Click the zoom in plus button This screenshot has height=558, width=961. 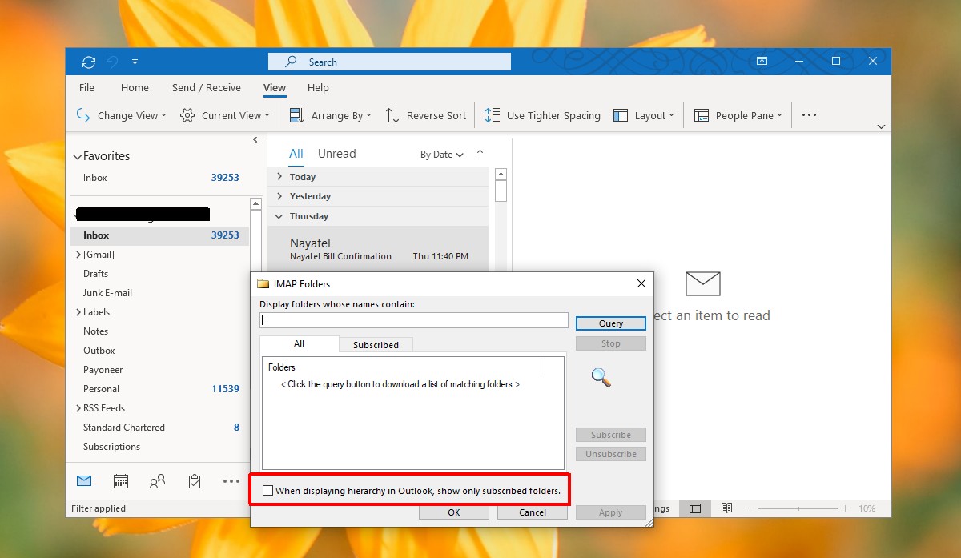coord(845,508)
